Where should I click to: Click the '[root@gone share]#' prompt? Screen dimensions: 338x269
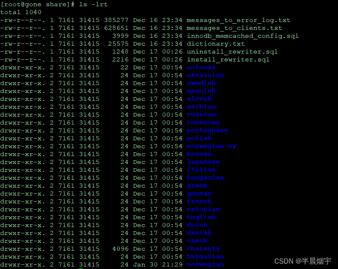[x=37, y=4]
